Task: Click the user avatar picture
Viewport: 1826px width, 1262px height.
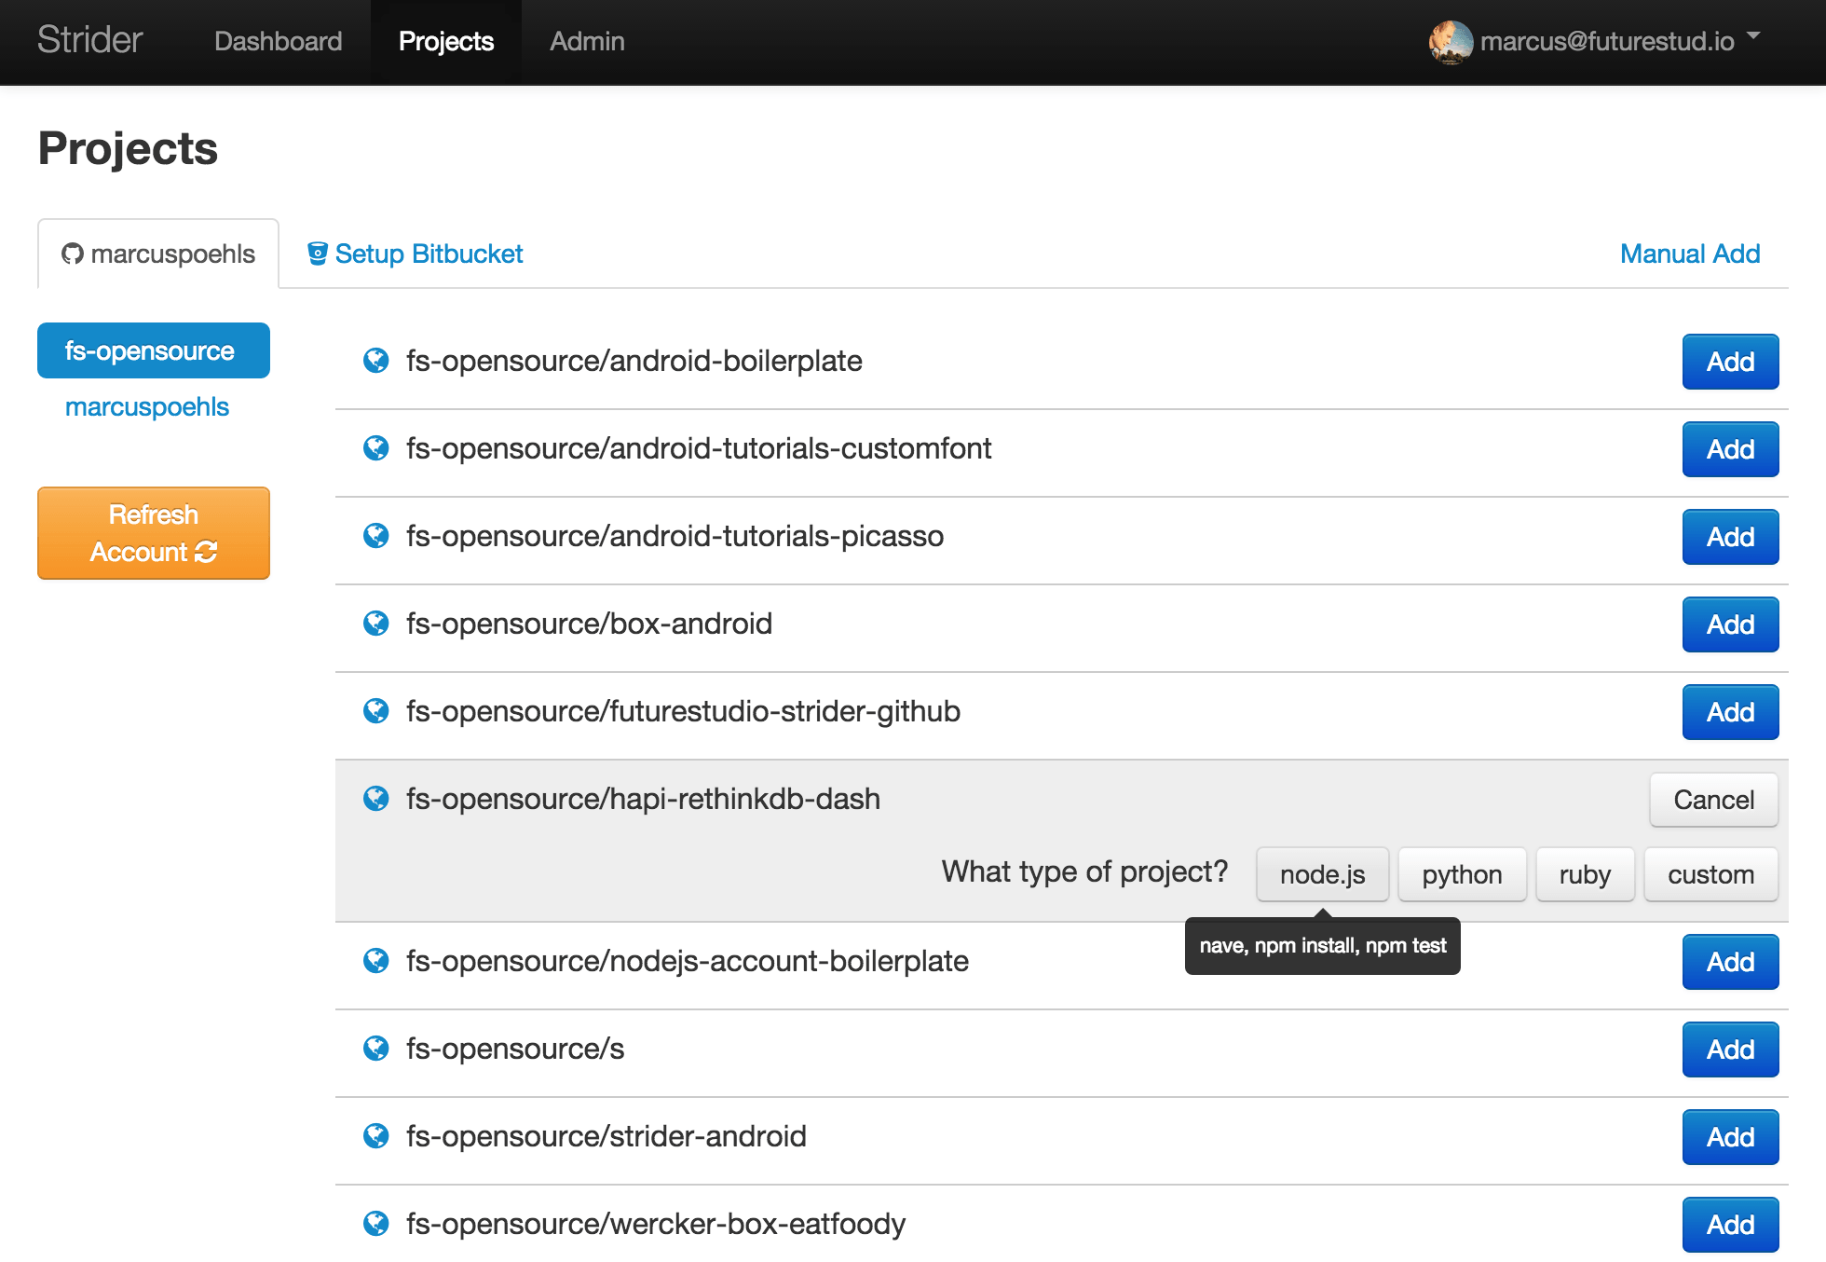Action: pyautogui.click(x=1451, y=42)
